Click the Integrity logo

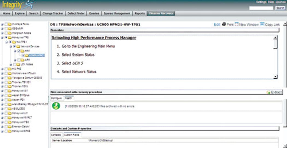click(18, 5)
